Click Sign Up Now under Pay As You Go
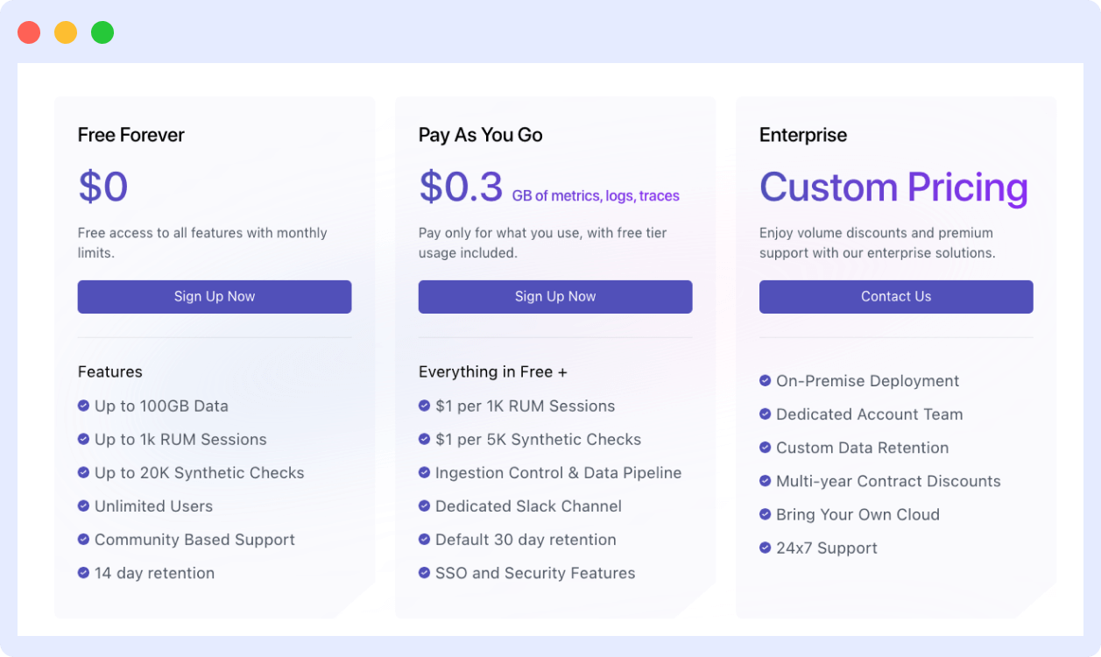Viewport: 1101px width, 657px height. [x=554, y=296]
